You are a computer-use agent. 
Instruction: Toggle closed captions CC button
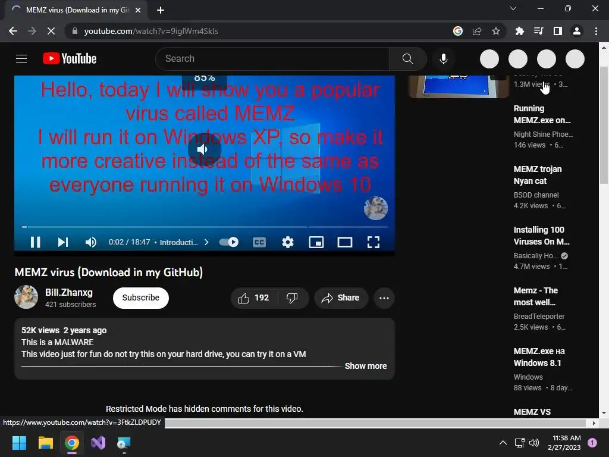pos(259,242)
